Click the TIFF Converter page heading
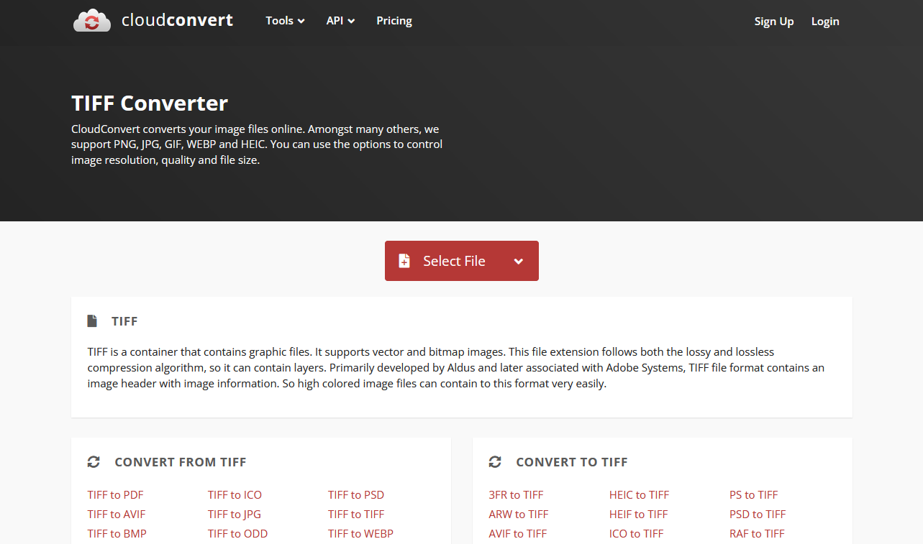The image size is (923, 544). coord(150,103)
